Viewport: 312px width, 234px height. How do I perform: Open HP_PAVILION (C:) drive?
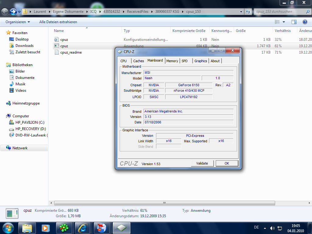(x=30, y=122)
